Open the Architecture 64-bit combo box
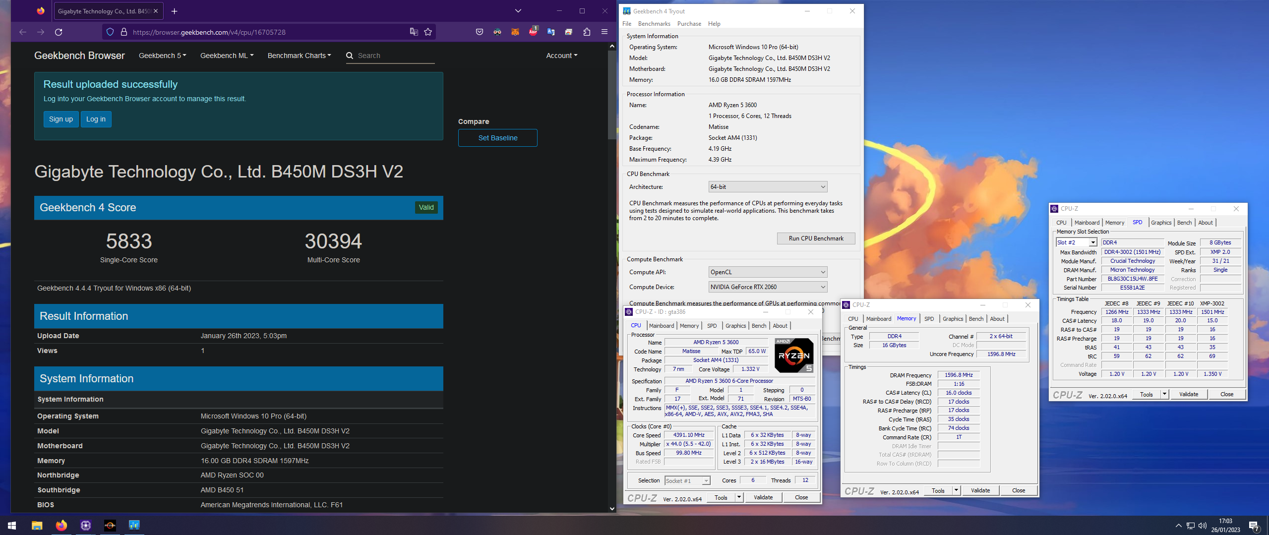Viewport: 1269px width, 535px height. (x=768, y=187)
